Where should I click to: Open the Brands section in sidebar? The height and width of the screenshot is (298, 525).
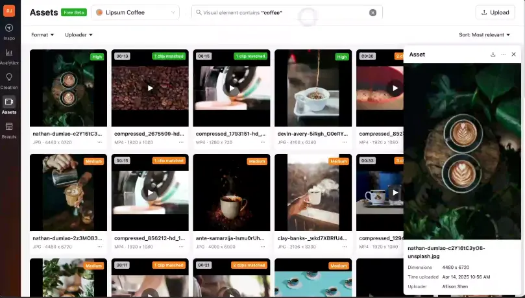[x=9, y=129]
